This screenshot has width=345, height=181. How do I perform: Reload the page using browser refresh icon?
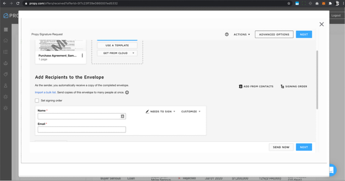click(18, 3)
